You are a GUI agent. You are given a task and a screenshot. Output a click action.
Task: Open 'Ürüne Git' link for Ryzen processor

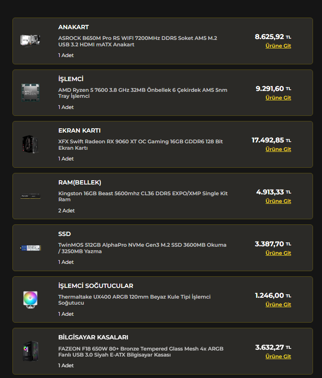click(278, 98)
